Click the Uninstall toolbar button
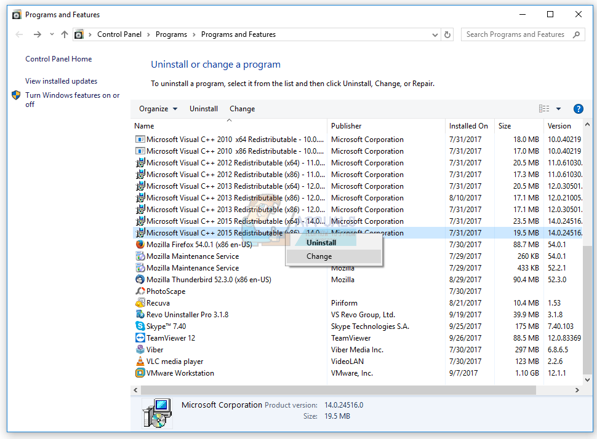Screen dimensions: 597x439 (x=204, y=109)
